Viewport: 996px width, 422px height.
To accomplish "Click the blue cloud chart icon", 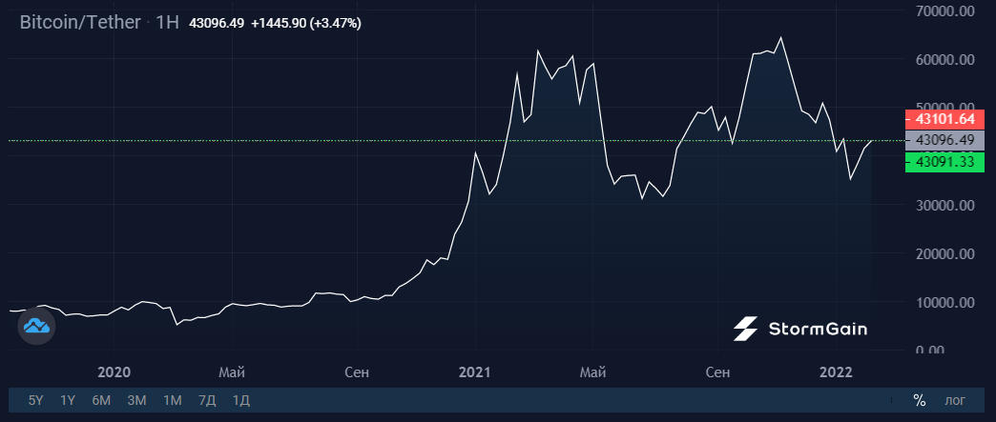I will 36,326.
